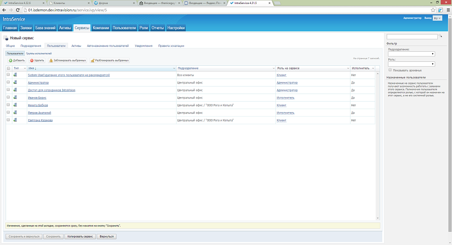The height and width of the screenshot is (245, 452).
Task: Click the open-lock icon on Разблокировать выбранных
Action: 93,60
